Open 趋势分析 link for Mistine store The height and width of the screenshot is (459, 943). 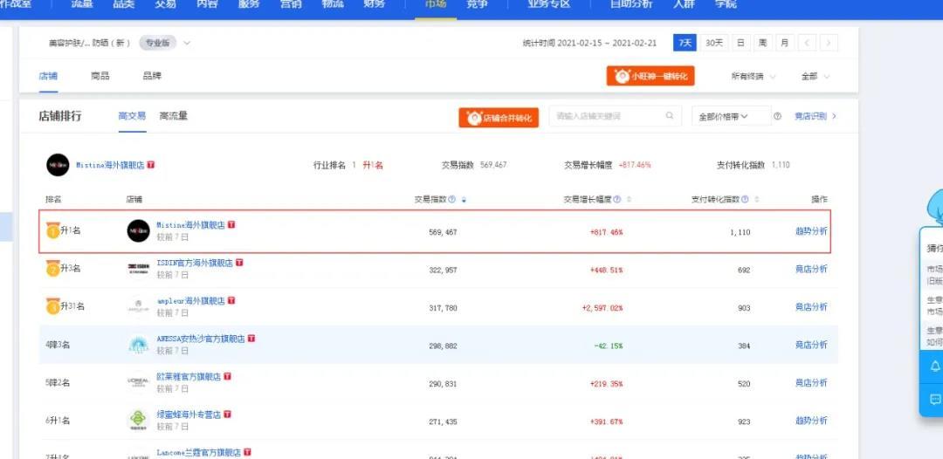(x=810, y=231)
